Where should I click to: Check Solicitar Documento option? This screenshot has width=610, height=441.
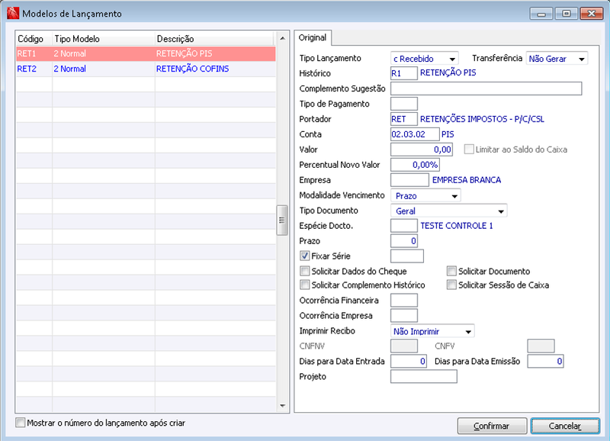(x=451, y=271)
